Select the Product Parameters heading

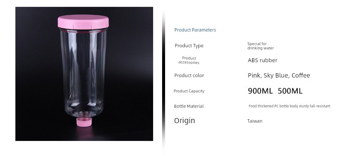pyautogui.click(x=195, y=30)
